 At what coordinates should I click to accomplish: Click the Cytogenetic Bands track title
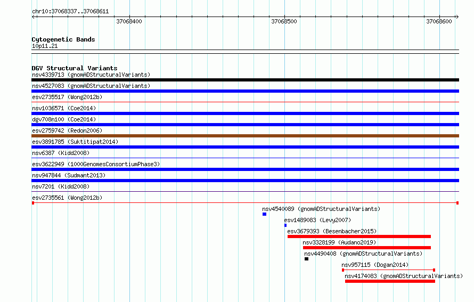click(63, 39)
